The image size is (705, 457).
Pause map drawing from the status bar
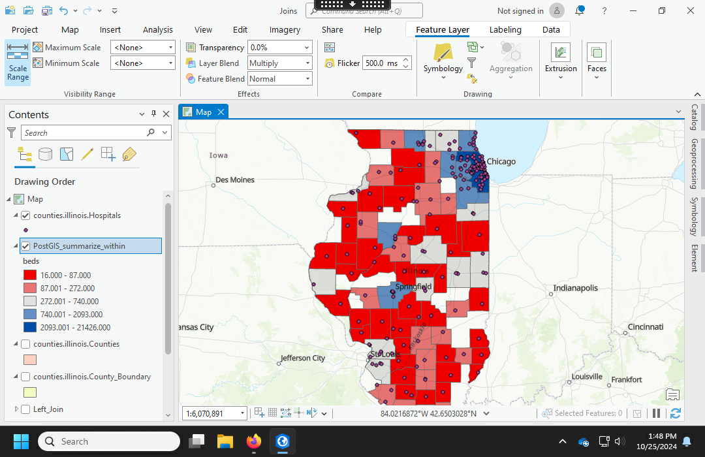click(x=657, y=413)
